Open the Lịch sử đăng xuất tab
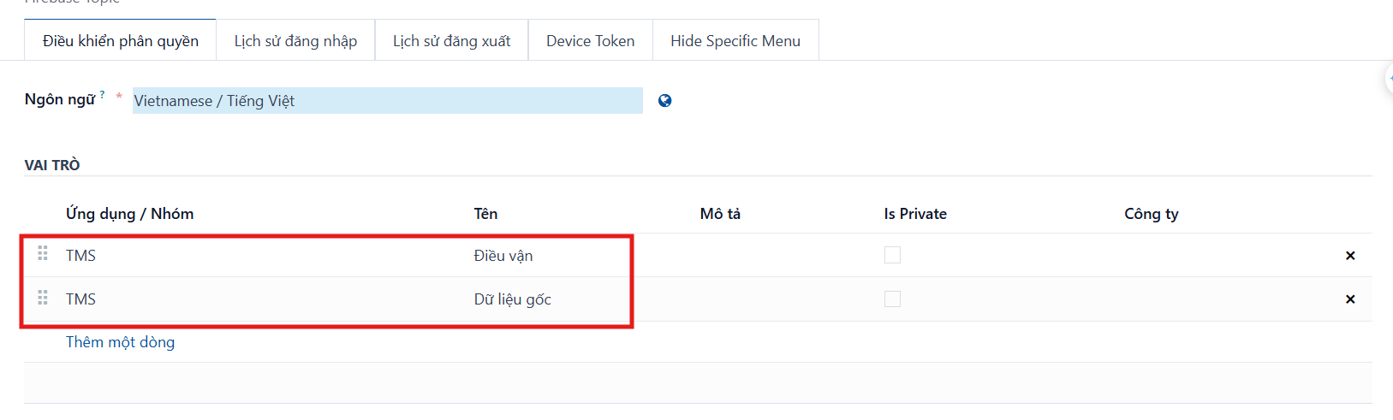Viewport: 1393px width, 420px height. [x=451, y=40]
